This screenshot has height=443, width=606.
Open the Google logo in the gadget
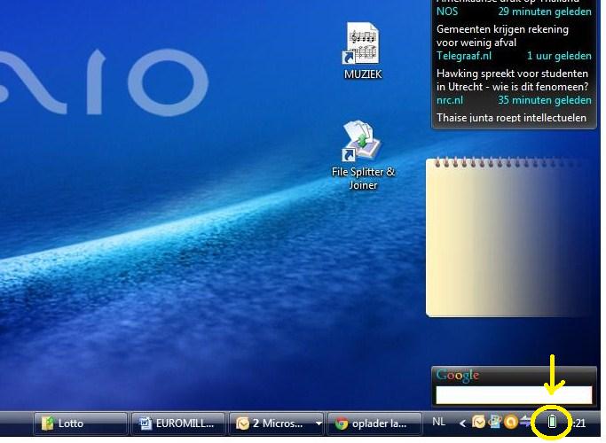[x=458, y=375]
